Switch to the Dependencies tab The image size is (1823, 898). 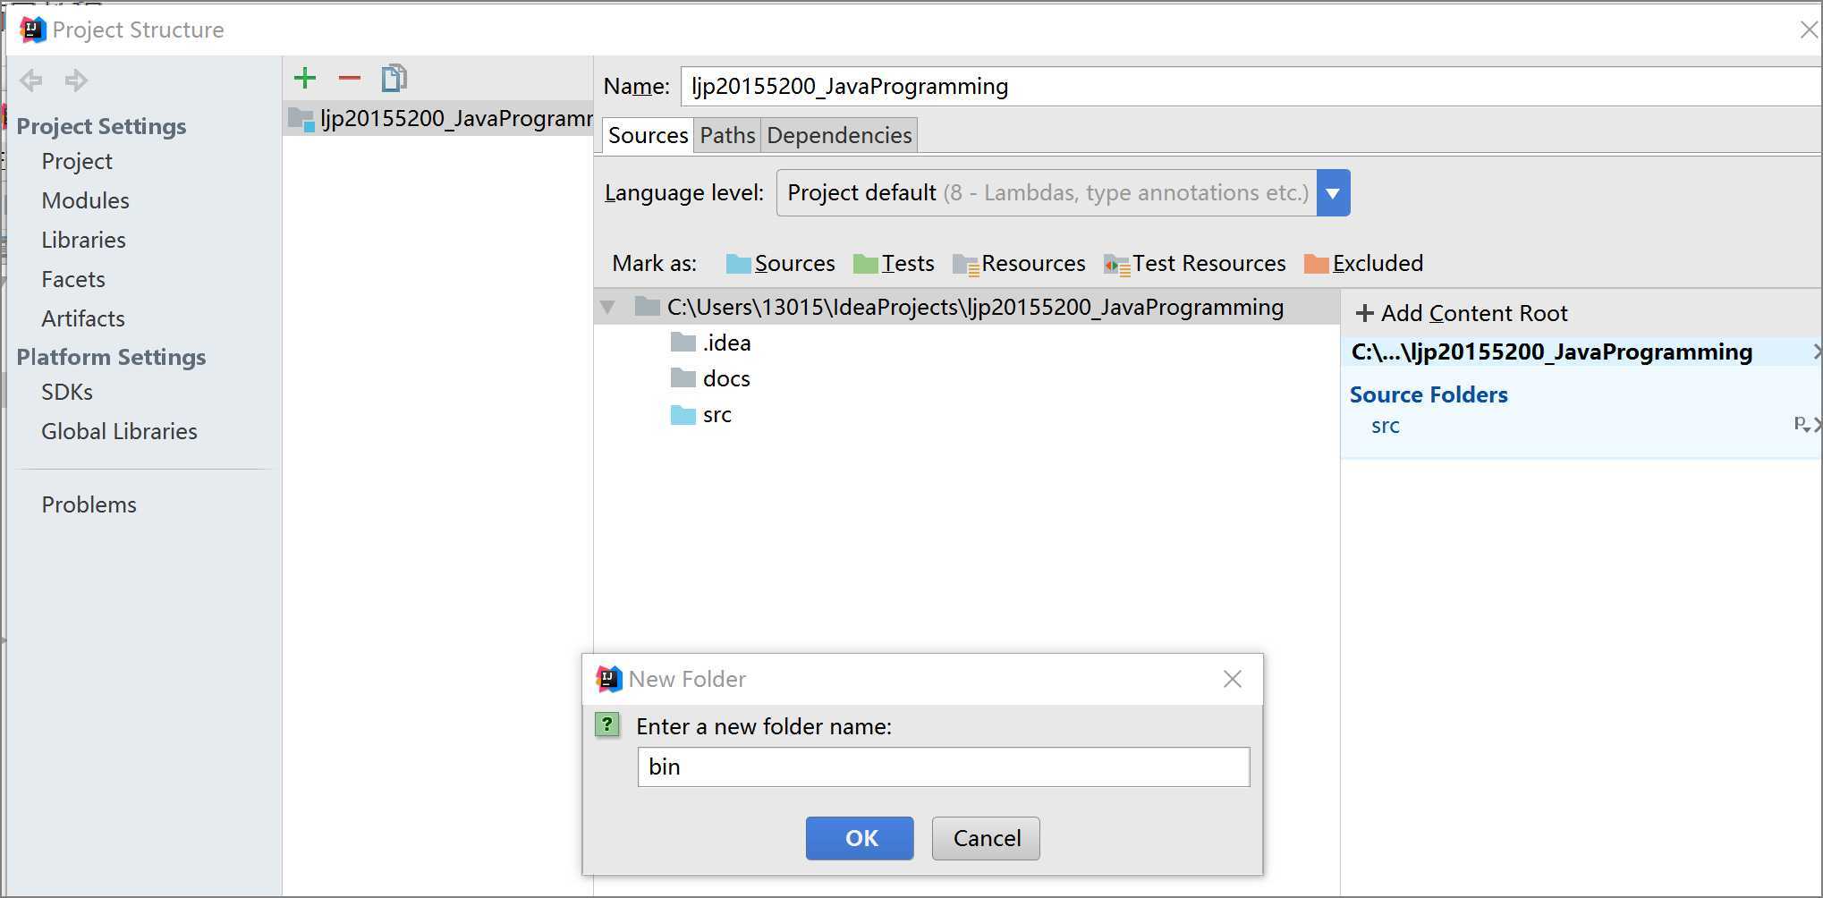coord(839,135)
